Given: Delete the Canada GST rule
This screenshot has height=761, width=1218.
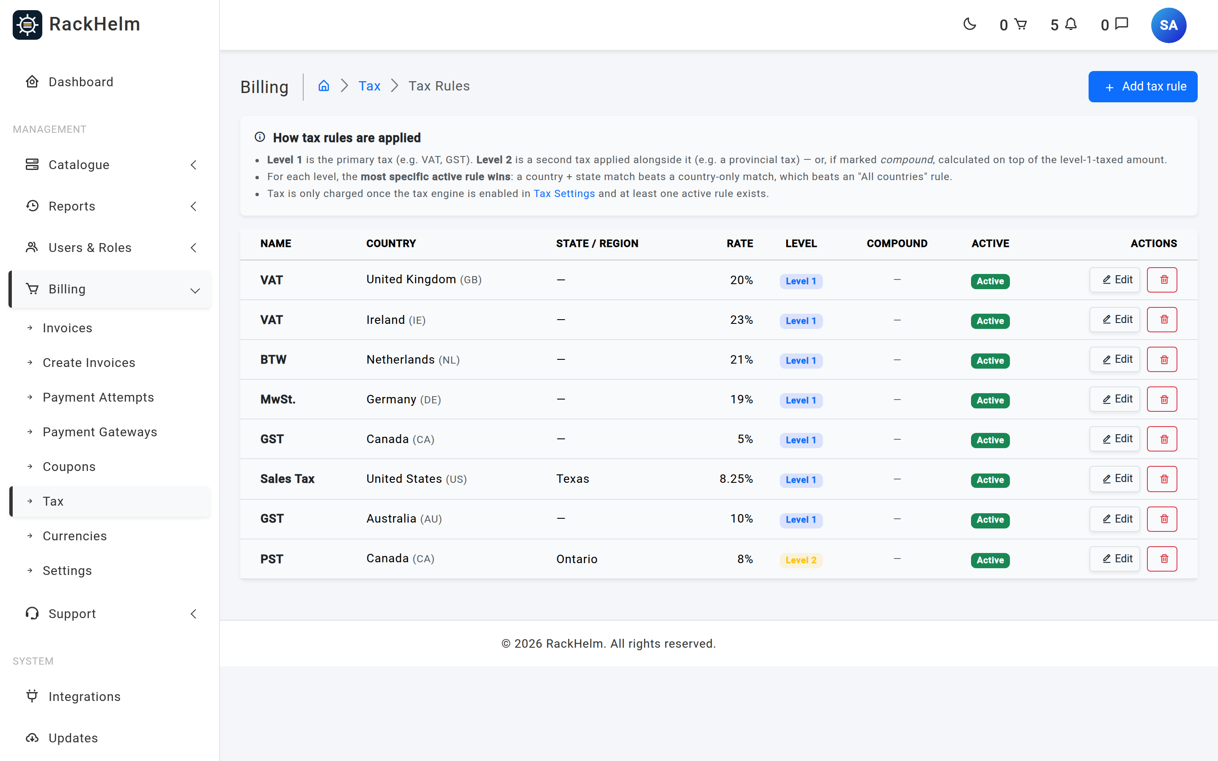Looking at the screenshot, I should (1162, 439).
